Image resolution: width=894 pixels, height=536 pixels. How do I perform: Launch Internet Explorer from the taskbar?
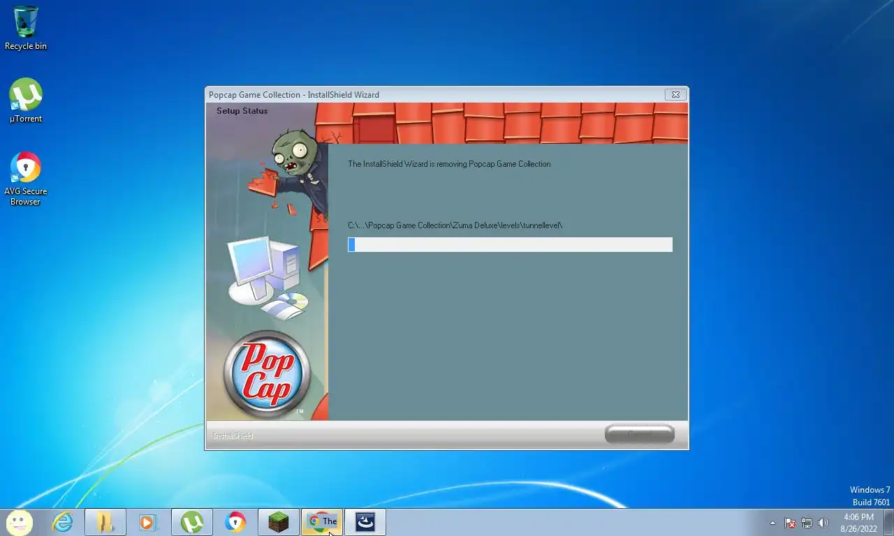point(63,522)
